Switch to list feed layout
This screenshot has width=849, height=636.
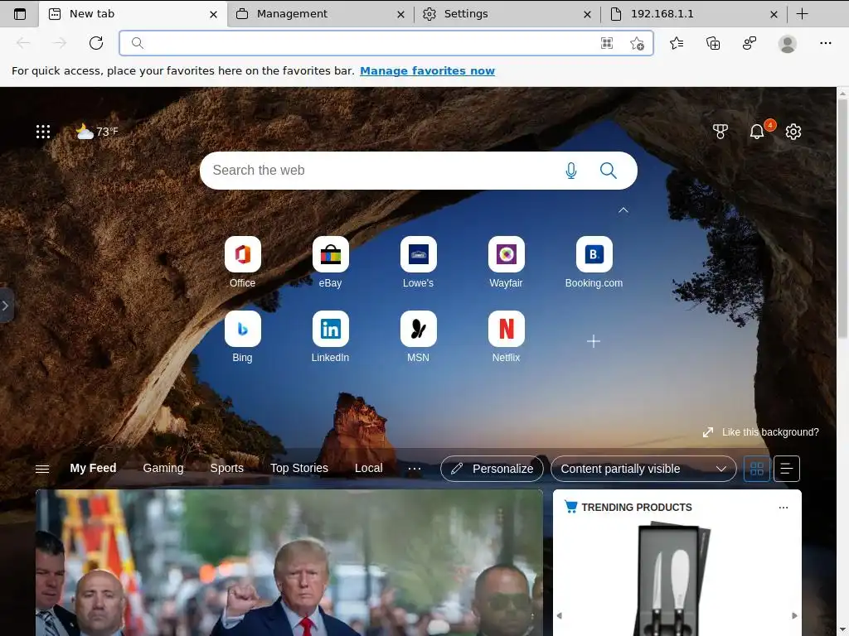787,469
